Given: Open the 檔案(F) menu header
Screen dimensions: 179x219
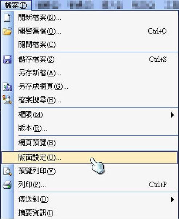Looking at the screenshot, I should (16, 5).
